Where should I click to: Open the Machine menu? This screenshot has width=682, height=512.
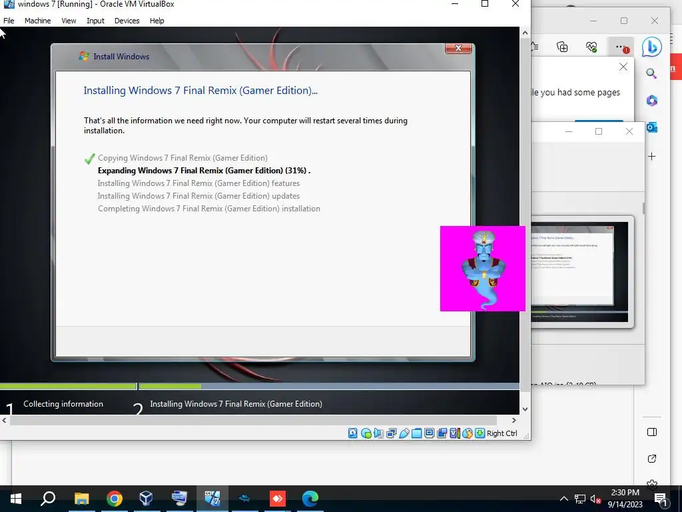click(x=37, y=21)
